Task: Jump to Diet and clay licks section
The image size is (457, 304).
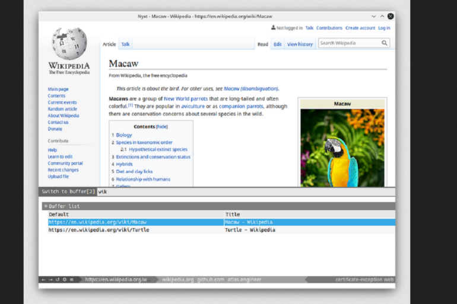Action: (x=134, y=172)
